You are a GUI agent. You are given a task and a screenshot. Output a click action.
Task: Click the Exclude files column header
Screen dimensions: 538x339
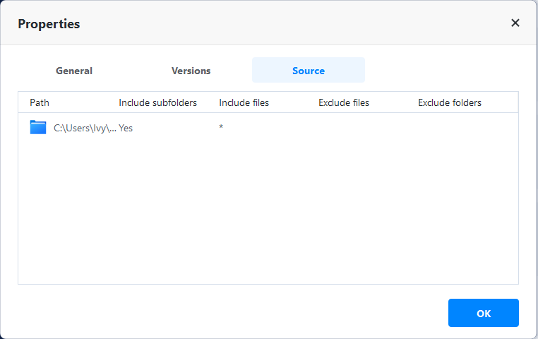pyautogui.click(x=344, y=103)
